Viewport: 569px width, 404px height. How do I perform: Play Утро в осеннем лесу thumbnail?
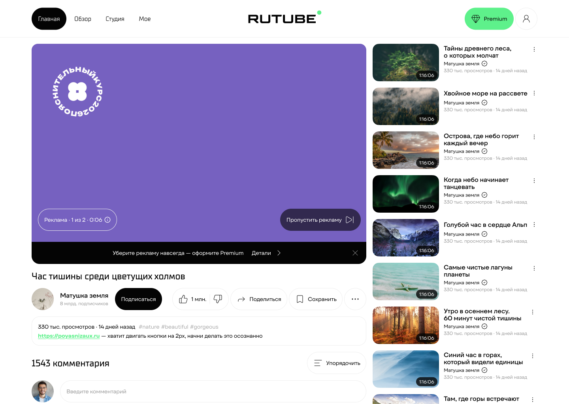[406, 325]
